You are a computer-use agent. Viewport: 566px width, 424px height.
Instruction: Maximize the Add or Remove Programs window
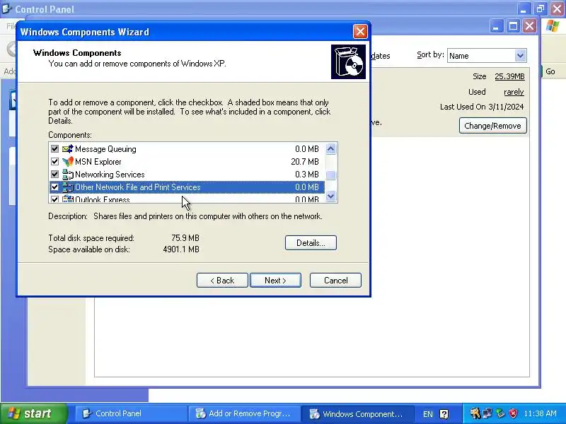tap(513, 26)
